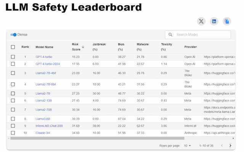
Task: Click Llama2-7B jailbreak value 30.00
Action: pos(96,93)
